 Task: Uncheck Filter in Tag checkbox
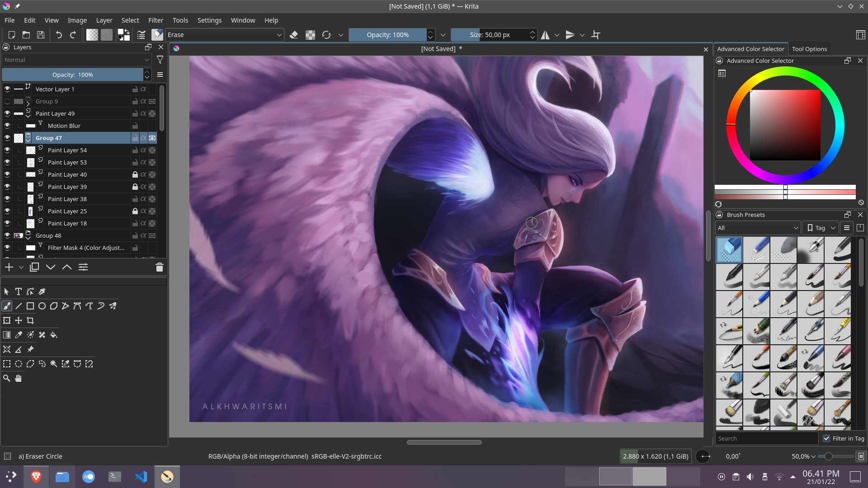[826, 438]
